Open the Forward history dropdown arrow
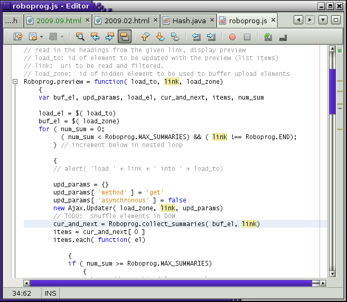347x302 pixels. click(62, 37)
